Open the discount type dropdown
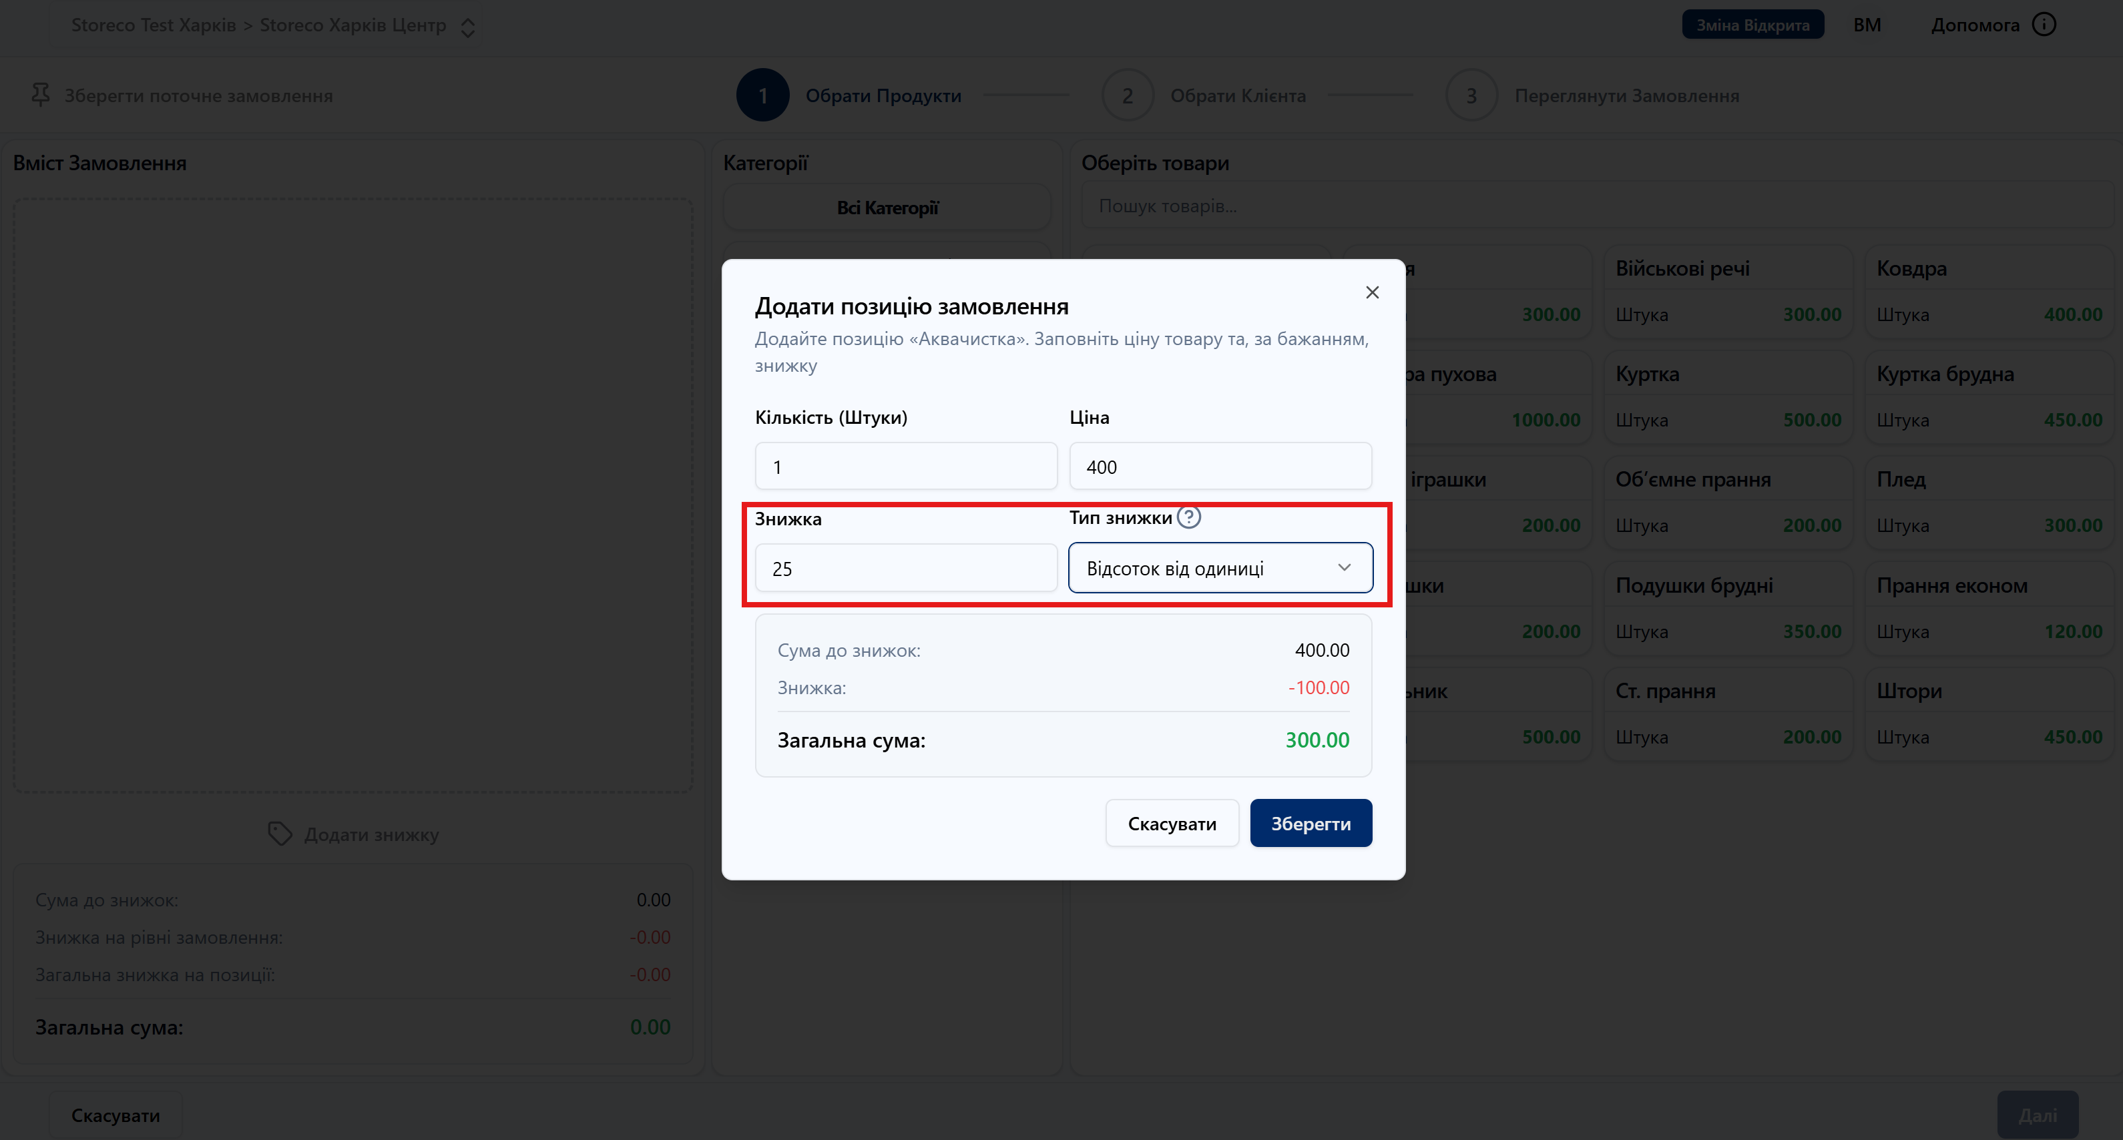Image resolution: width=2123 pixels, height=1140 pixels. [1220, 567]
